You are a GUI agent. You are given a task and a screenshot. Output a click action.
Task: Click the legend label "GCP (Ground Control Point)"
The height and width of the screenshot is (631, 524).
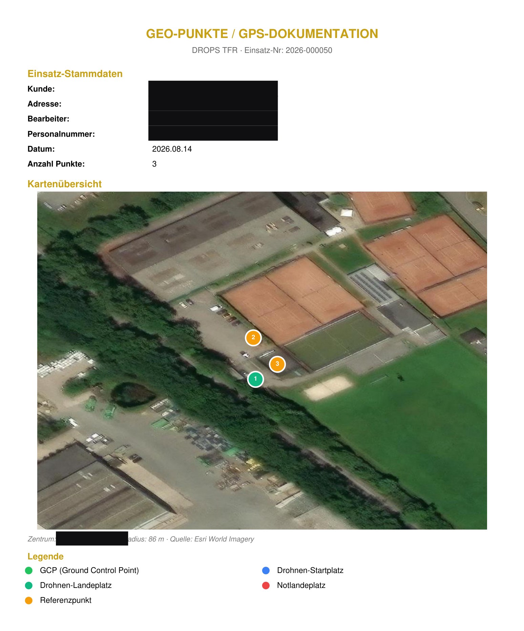[x=89, y=571]
